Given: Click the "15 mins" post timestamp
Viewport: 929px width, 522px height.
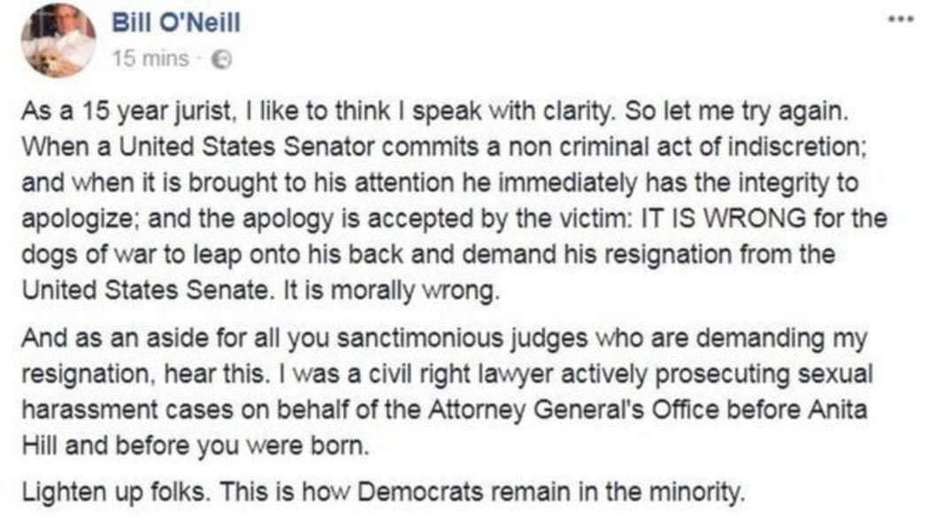Looking at the screenshot, I should (x=150, y=59).
